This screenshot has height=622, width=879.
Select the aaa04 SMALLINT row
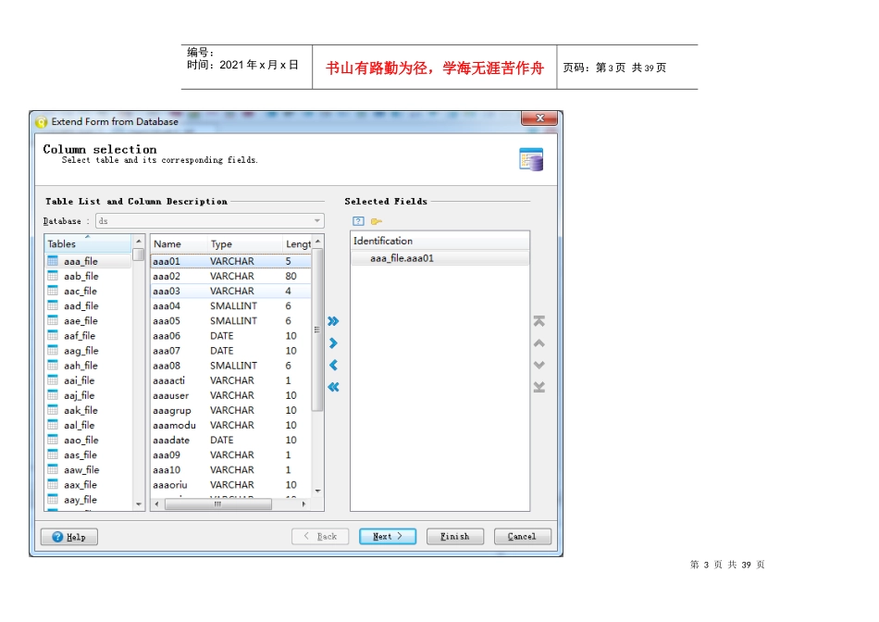[x=231, y=305]
